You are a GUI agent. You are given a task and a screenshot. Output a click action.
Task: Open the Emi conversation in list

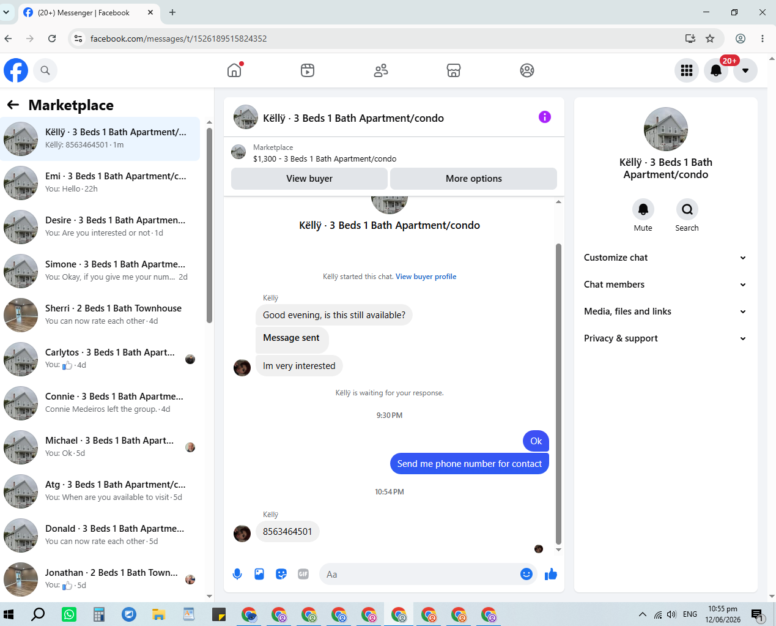pos(100,183)
